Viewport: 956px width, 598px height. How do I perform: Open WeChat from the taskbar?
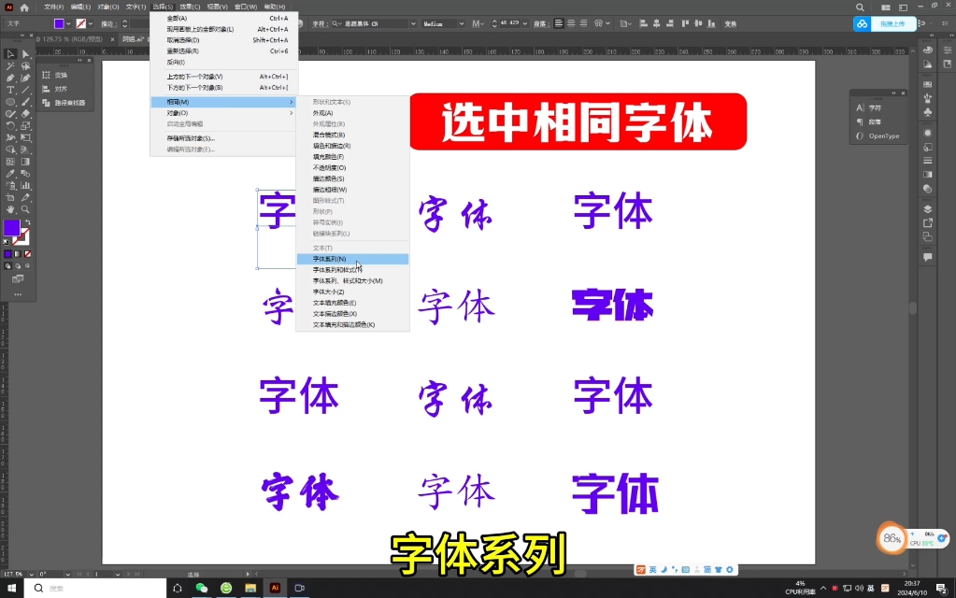[201, 589]
